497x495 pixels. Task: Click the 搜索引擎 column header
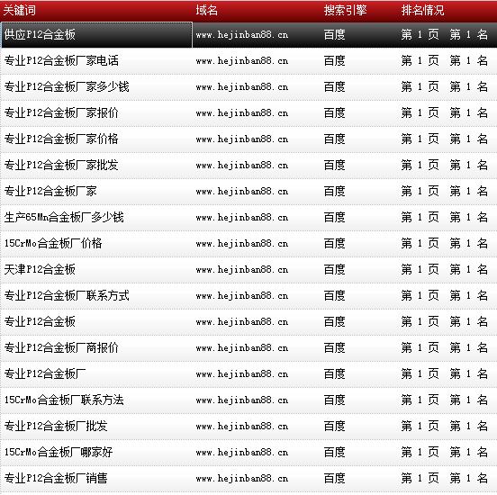pos(345,11)
